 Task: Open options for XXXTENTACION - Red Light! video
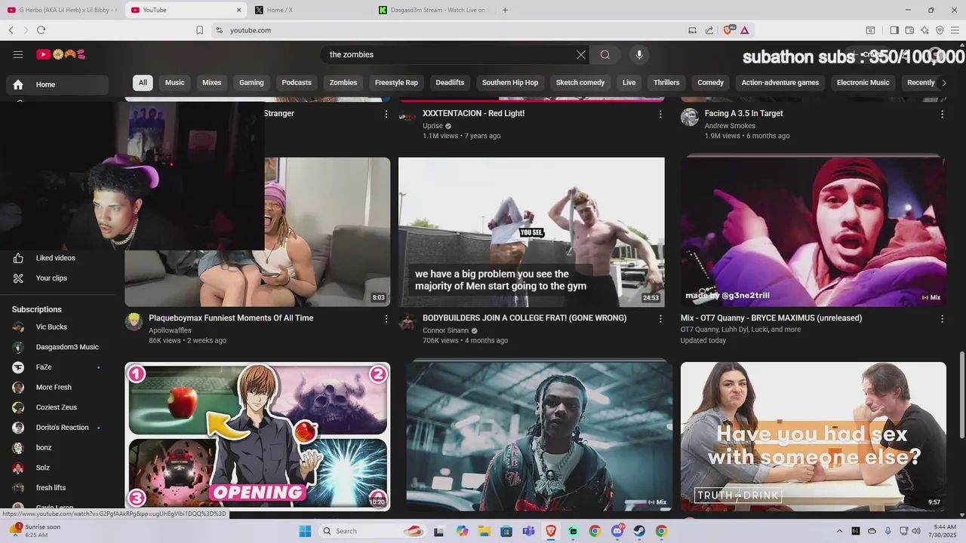tap(660, 115)
